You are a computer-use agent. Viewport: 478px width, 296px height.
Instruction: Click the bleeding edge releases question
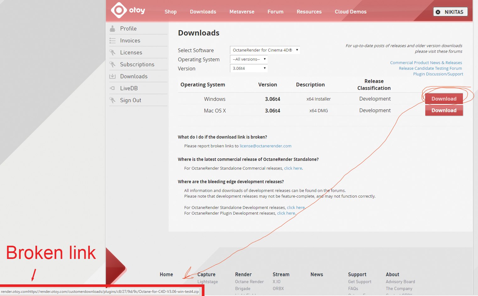click(231, 182)
